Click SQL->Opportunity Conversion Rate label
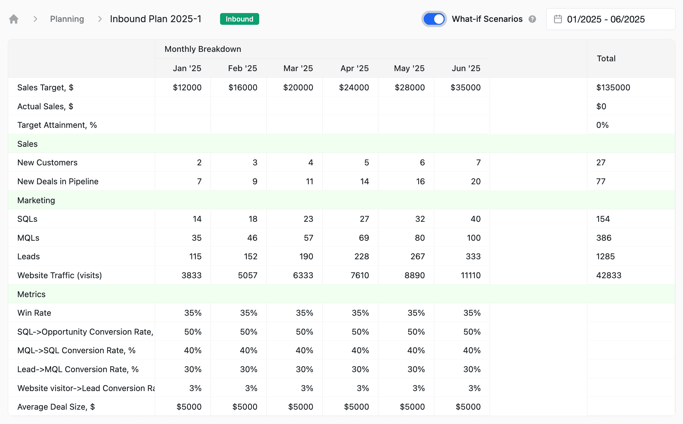The image size is (683, 424). (85, 332)
